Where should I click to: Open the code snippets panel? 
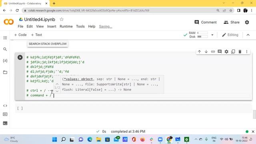pos(5,106)
